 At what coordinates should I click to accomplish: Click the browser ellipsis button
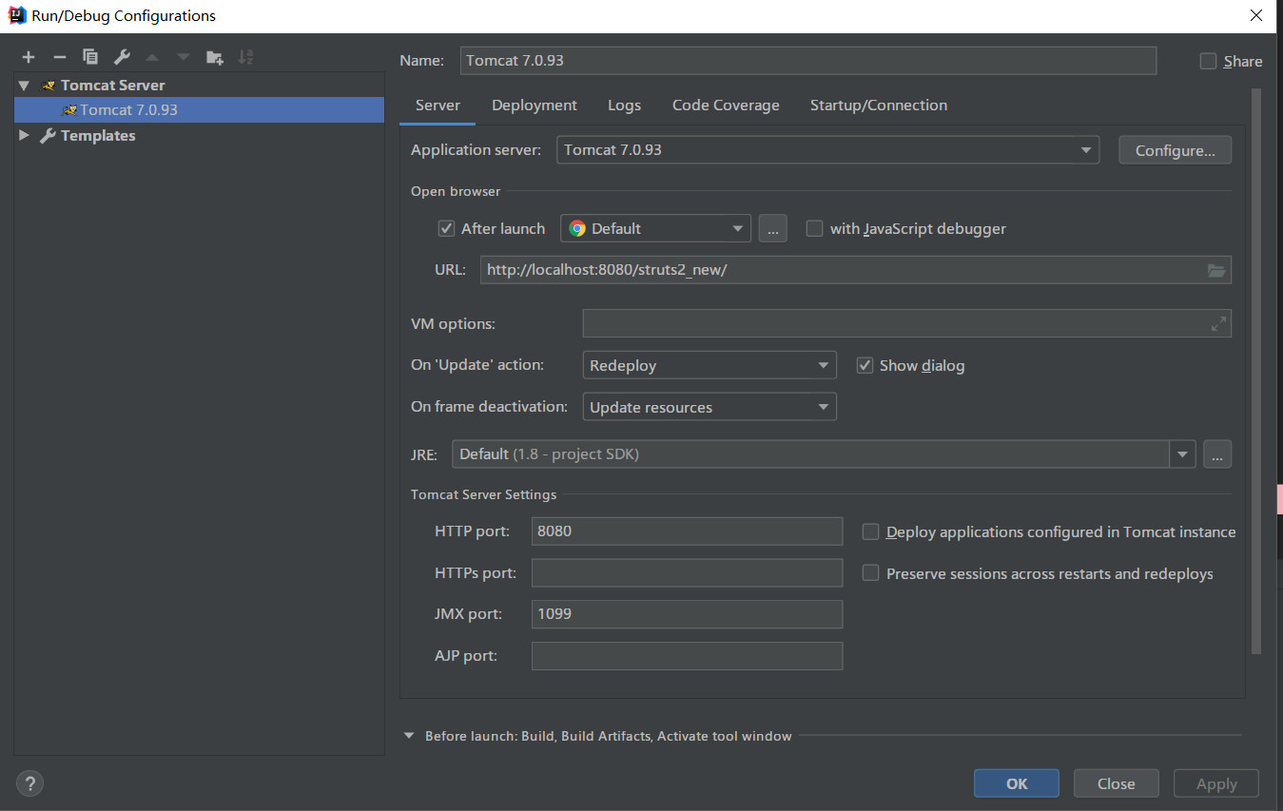(772, 228)
